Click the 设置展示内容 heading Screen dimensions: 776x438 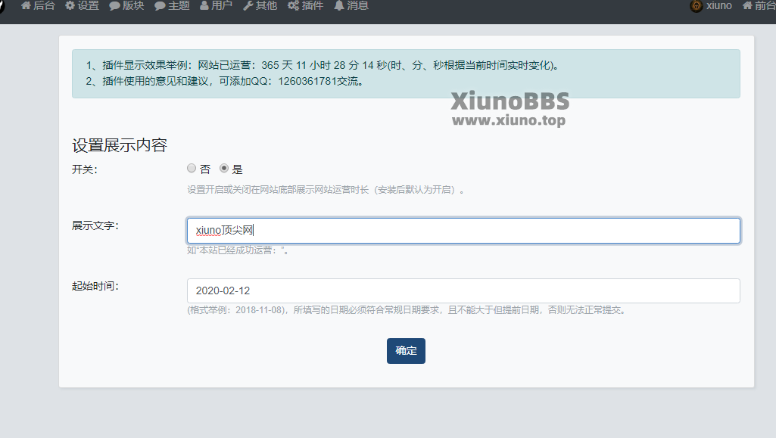point(120,145)
